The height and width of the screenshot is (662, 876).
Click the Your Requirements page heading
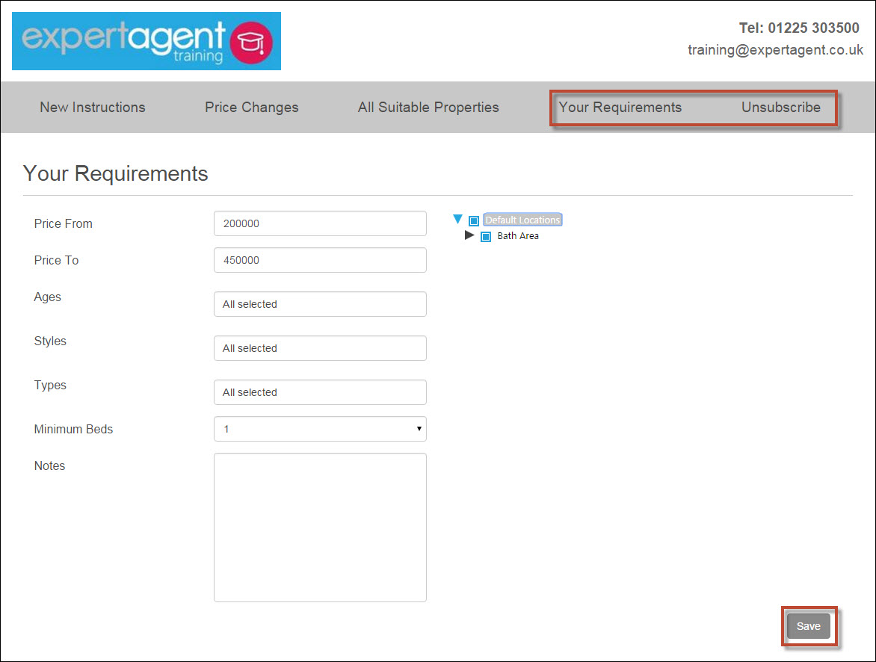click(116, 174)
